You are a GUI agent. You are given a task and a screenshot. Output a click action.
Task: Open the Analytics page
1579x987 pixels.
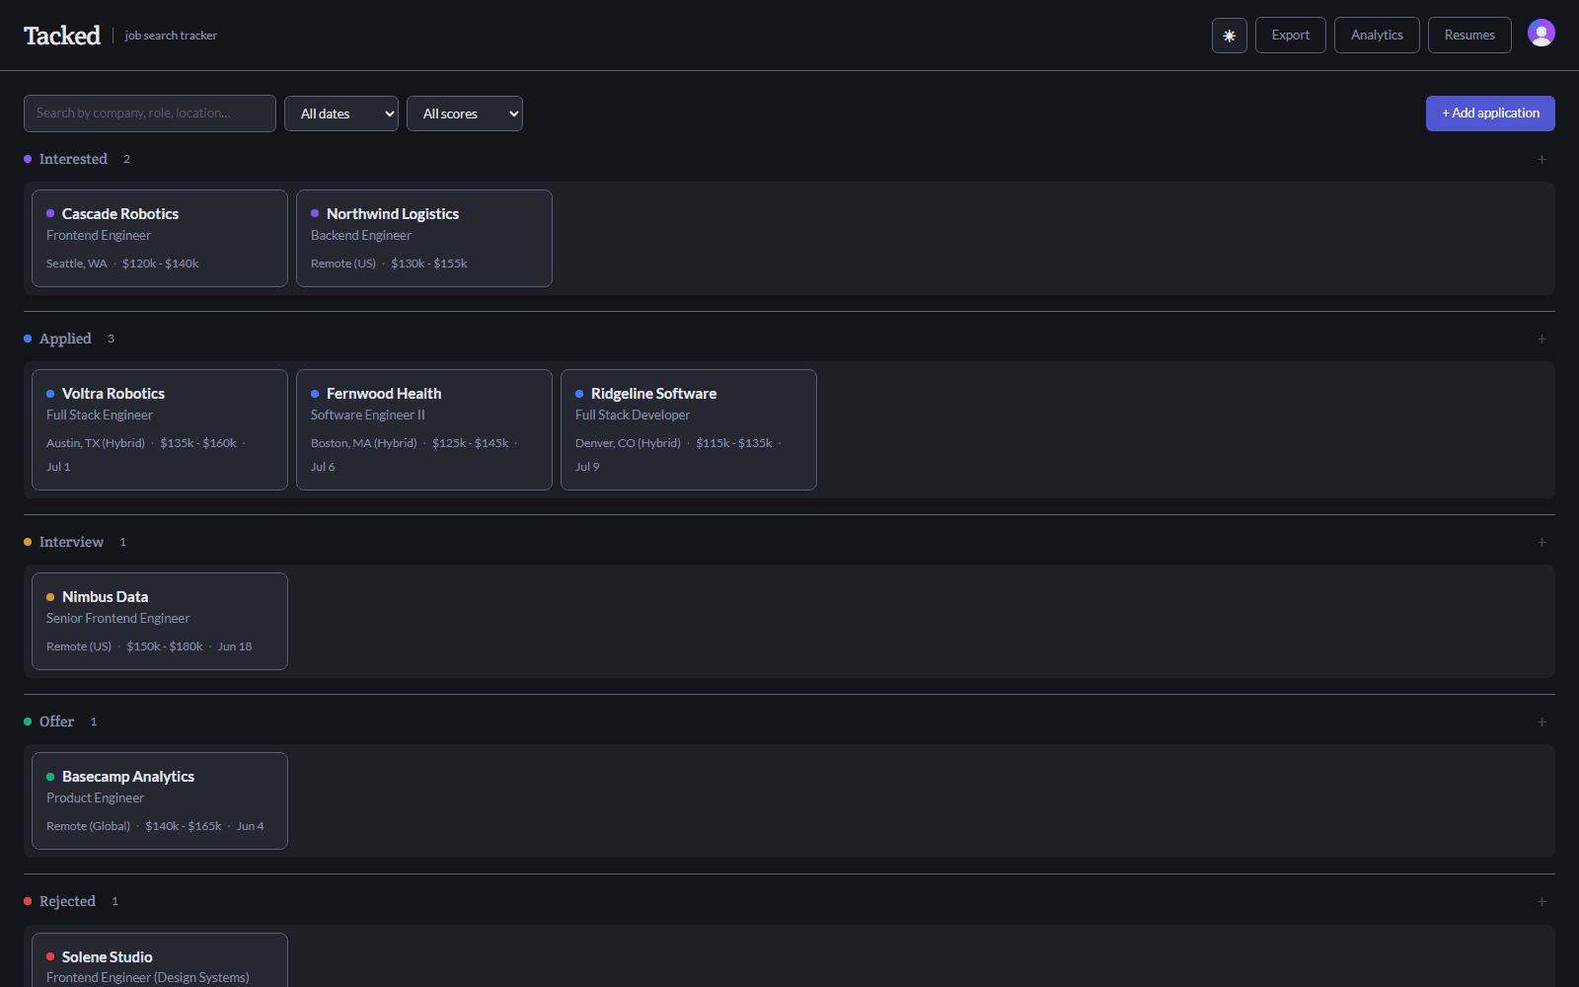(x=1377, y=36)
